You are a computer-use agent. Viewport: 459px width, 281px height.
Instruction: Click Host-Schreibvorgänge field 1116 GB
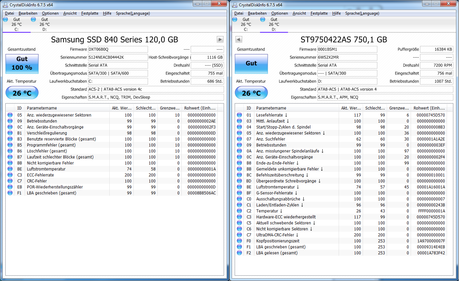pyautogui.click(x=207, y=57)
